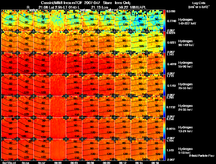Click the '06:00' time label

click(x=58, y=163)
